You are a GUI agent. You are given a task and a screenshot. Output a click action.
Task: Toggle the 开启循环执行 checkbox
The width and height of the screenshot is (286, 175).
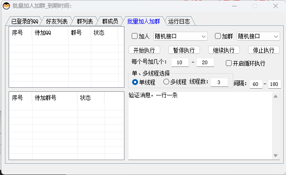point(229,63)
